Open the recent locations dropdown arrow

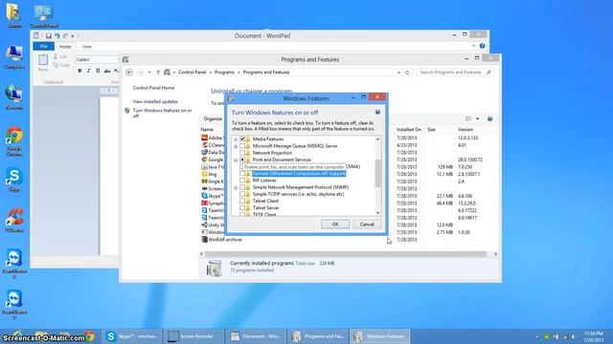click(x=149, y=73)
